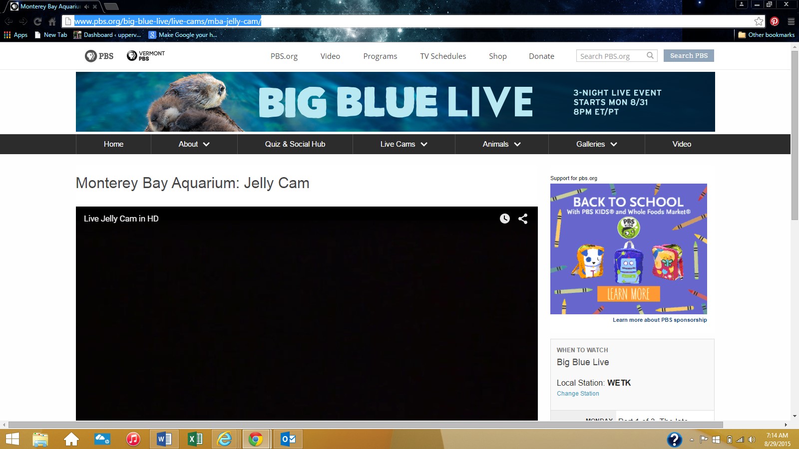Open the Chrome menu hamburger icon
Screen dimensions: 799x449
[x=791, y=21]
